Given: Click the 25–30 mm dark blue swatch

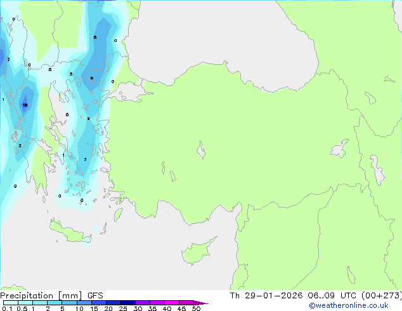Looking at the screenshot, I should click(x=128, y=303).
